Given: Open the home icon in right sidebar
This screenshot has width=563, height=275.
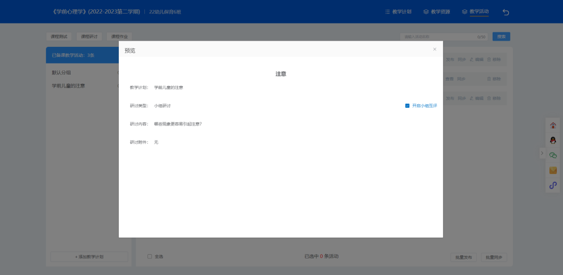Looking at the screenshot, I should [x=553, y=126].
